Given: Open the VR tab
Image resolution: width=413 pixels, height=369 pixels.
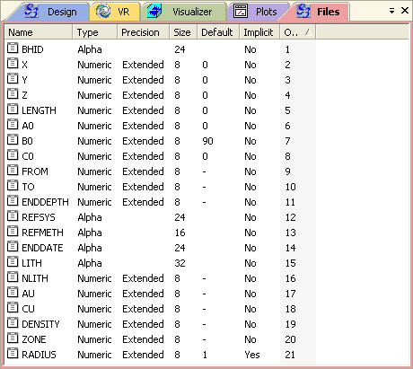Looking at the screenshot, I should coord(114,12).
